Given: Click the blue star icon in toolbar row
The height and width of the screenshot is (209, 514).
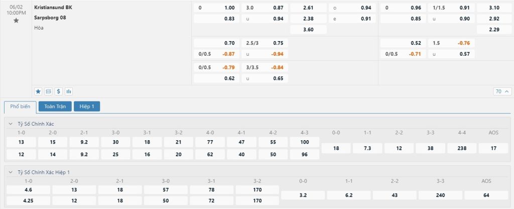Looking at the screenshot, I should [x=38, y=91].
